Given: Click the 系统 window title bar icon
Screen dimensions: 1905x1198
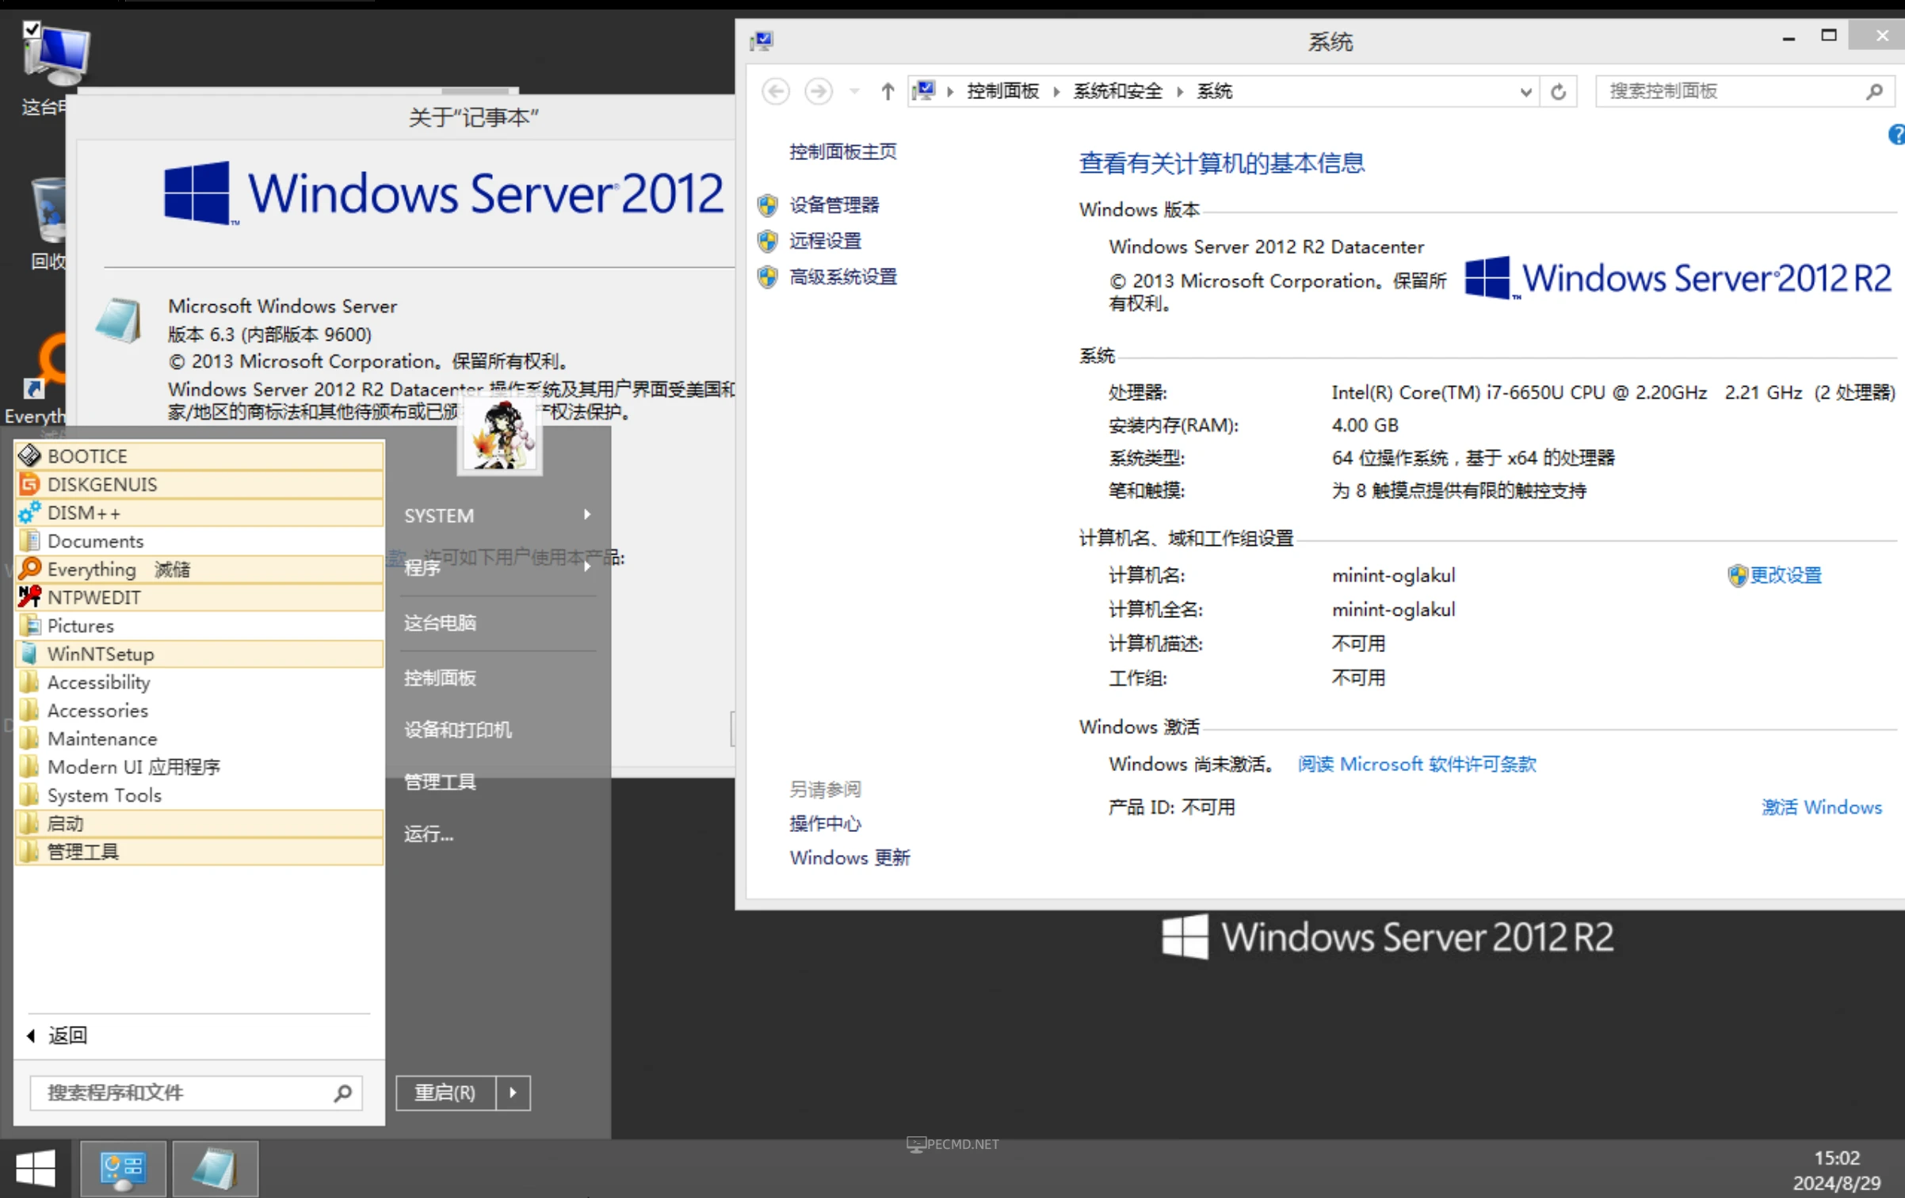Looking at the screenshot, I should [x=762, y=41].
